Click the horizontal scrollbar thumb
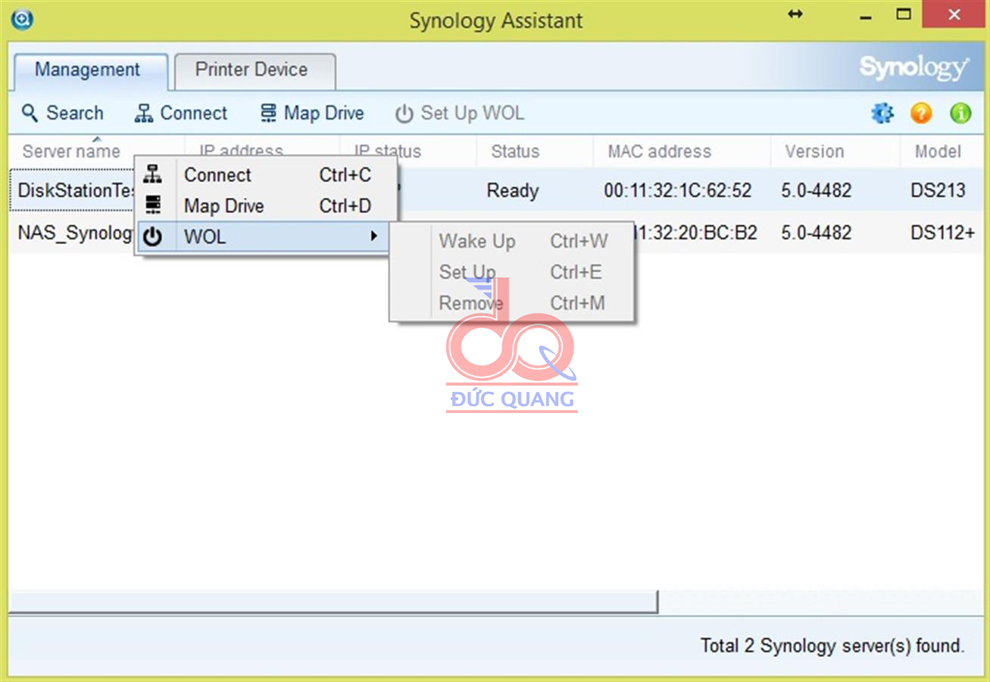Image resolution: width=990 pixels, height=682 pixels. point(333,602)
